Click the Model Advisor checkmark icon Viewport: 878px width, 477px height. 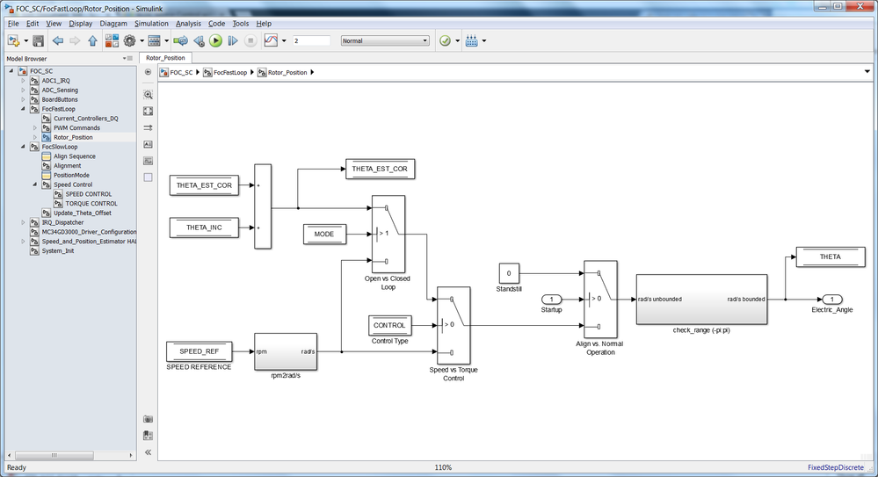click(446, 41)
